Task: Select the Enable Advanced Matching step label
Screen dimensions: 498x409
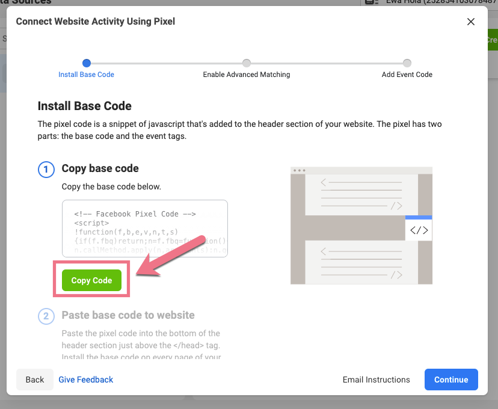Action: (247, 75)
